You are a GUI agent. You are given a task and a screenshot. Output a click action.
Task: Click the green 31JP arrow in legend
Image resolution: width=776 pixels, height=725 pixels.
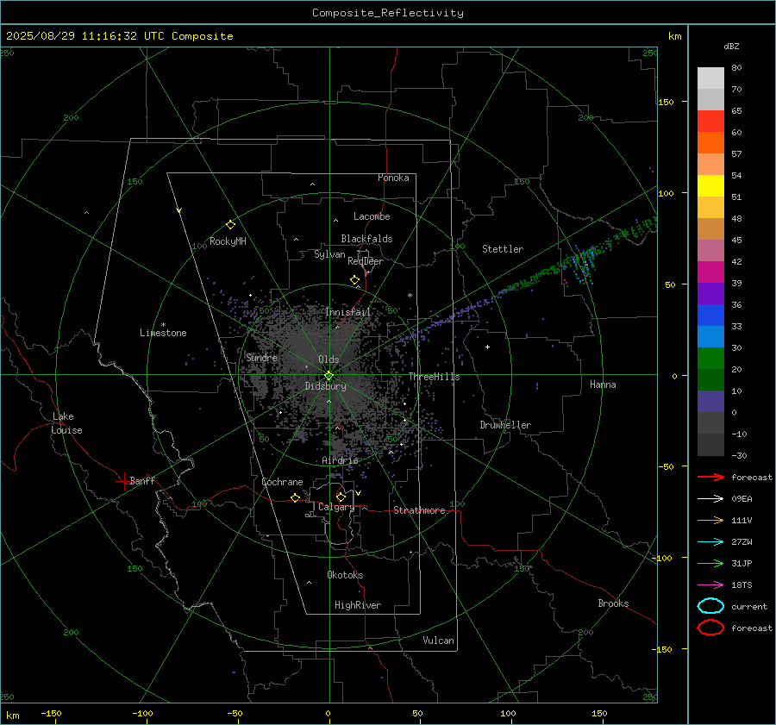click(710, 563)
